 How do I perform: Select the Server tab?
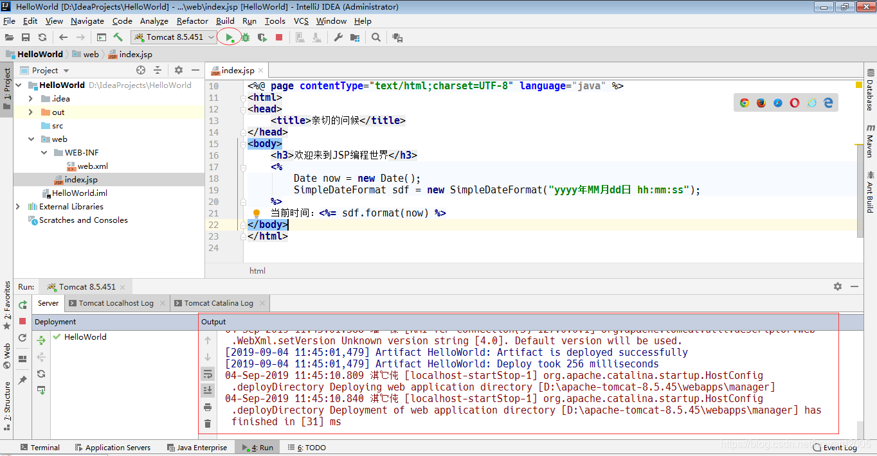click(48, 303)
